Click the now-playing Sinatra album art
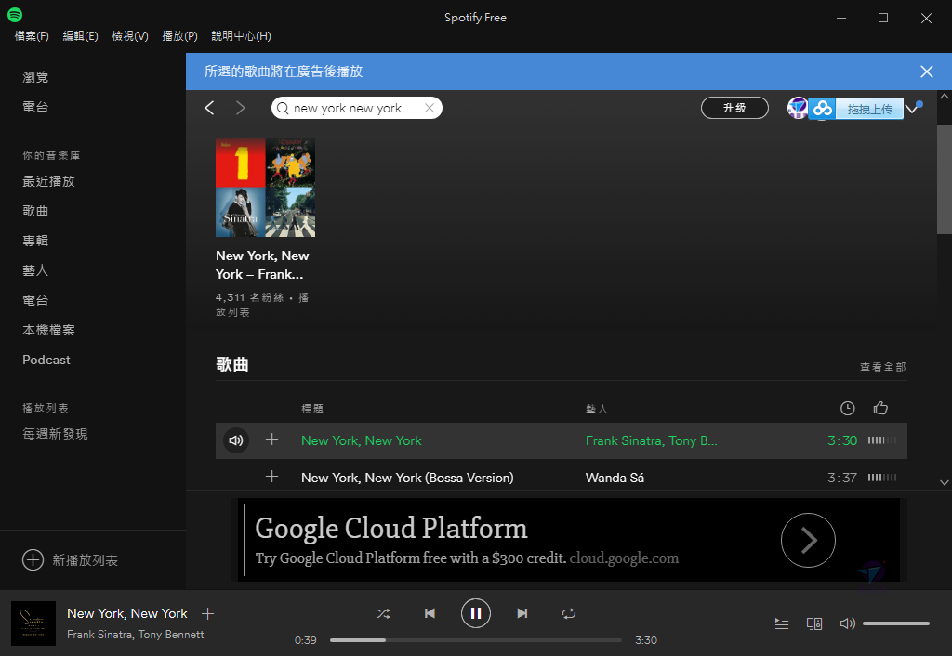 pos(33,623)
